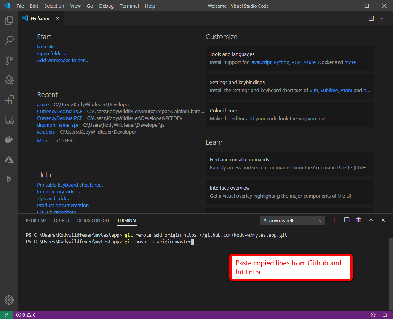Open the Help menu
The width and height of the screenshot is (393, 319).
pyautogui.click(x=150, y=6)
